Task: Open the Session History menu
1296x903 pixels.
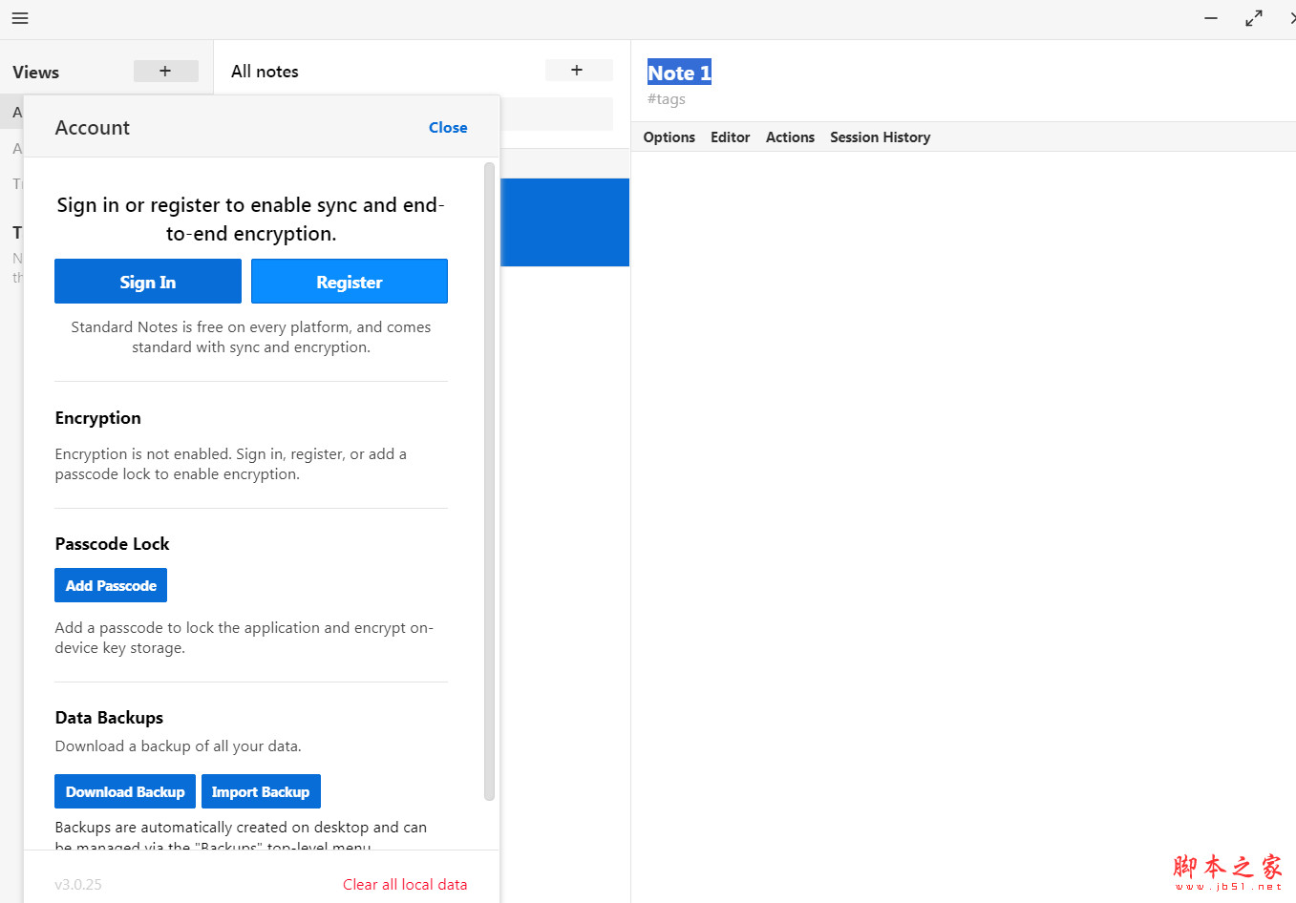Action: [x=881, y=137]
